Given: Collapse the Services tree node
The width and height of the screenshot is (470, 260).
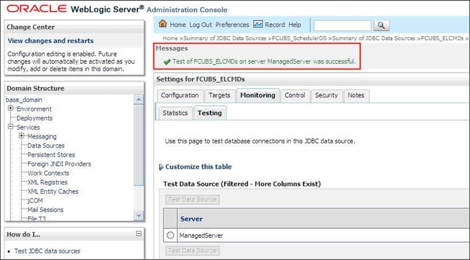Looking at the screenshot, I should point(10,127).
